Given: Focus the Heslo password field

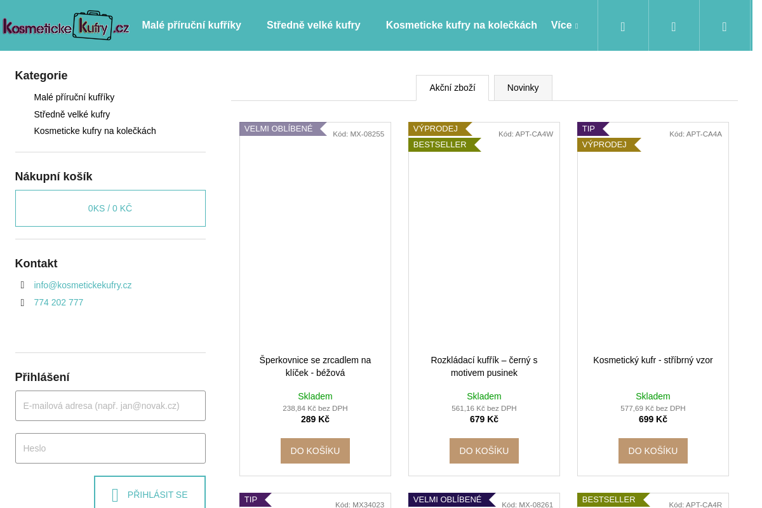Looking at the screenshot, I should (110, 448).
